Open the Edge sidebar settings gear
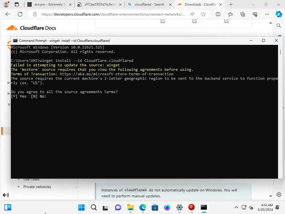Image resolution: width=285 pixels, height=214 pixels. 279,194
